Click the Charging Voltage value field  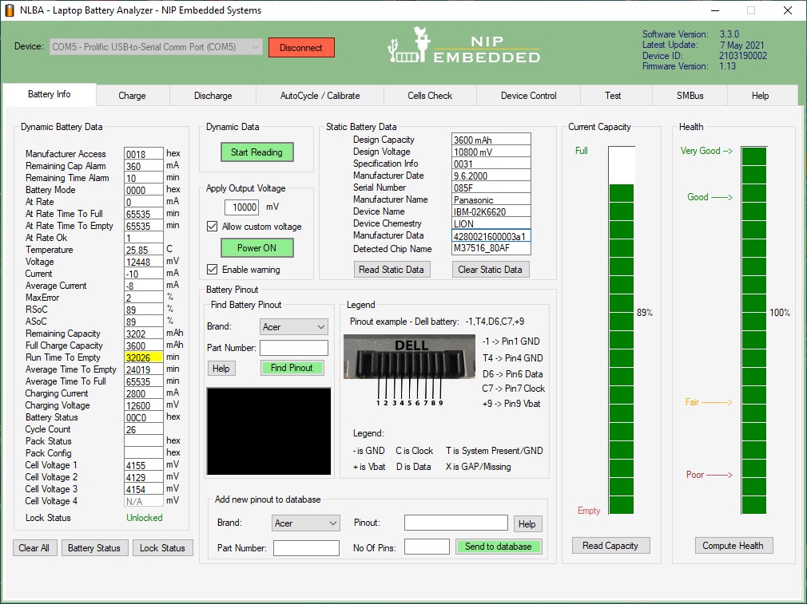(x=144, y=405)
